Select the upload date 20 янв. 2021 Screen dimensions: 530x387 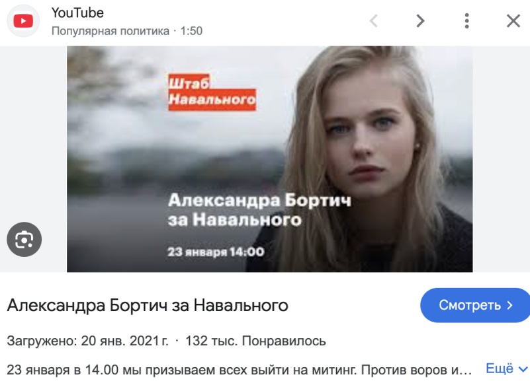[124, 341]
